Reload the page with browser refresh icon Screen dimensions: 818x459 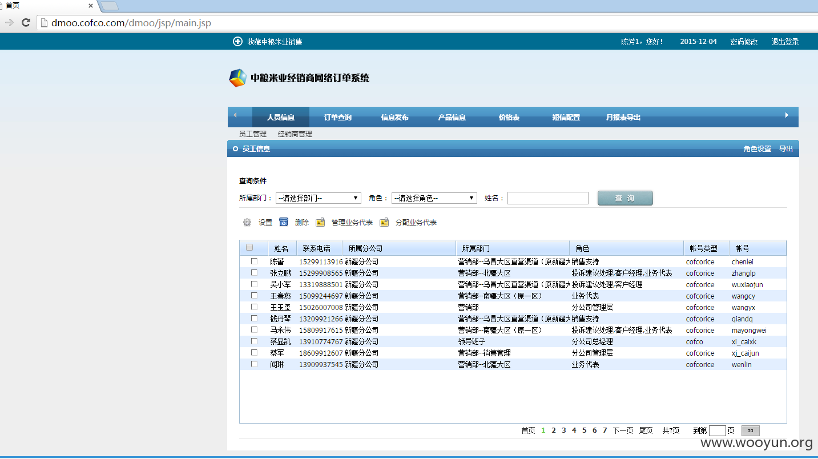click(26, 23)
